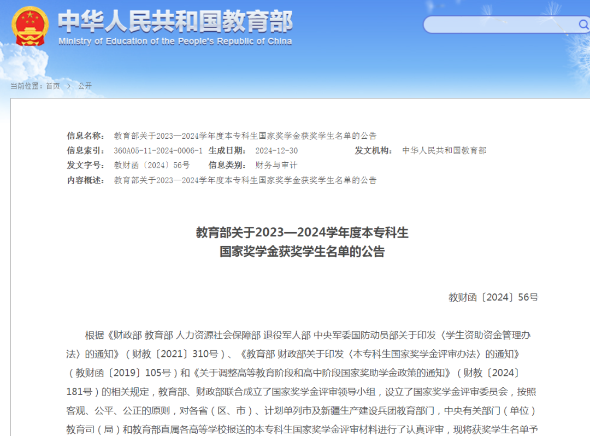This screenshot has width=590, height=436.
Task: Click the 生成日期 label
Action: point(227,151)
